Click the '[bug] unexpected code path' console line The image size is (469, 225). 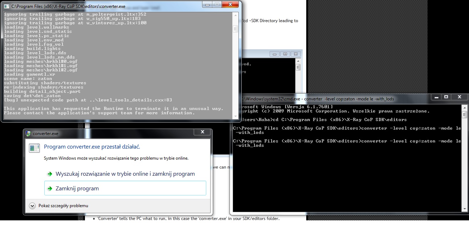coord(88,100)
